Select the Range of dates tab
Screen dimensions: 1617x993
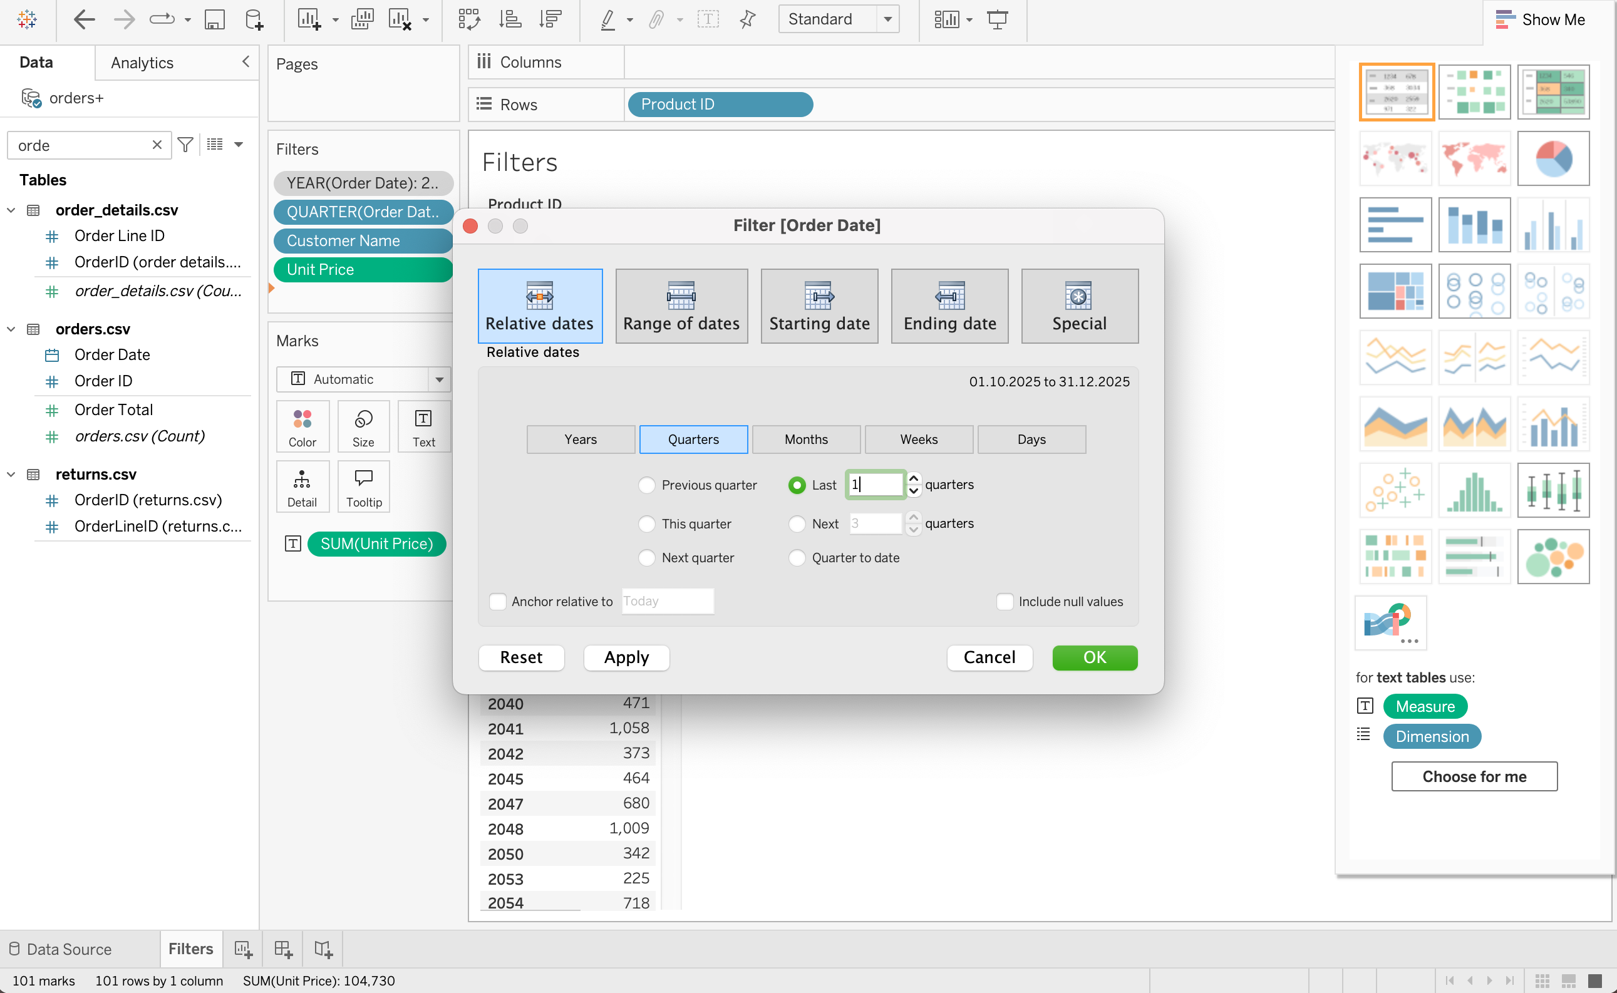[681, 307]
